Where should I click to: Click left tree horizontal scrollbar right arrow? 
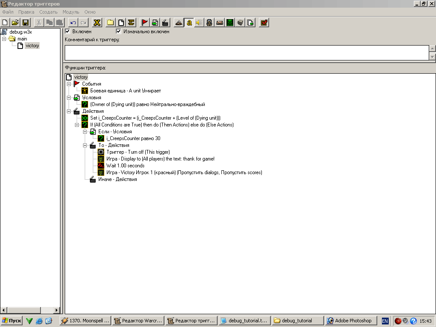click(x=57, y=310)
